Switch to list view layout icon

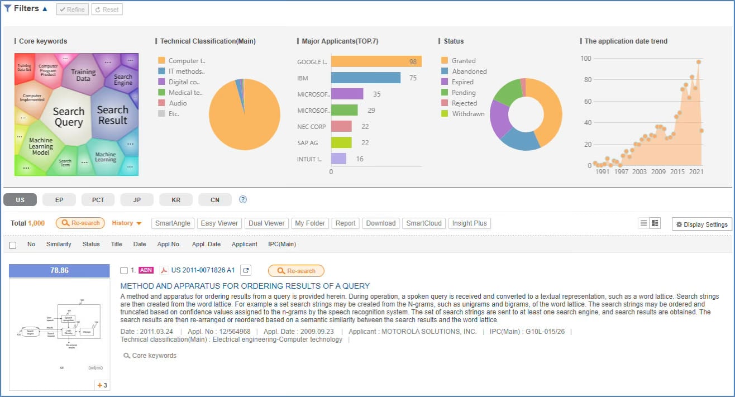coord(644,223)
